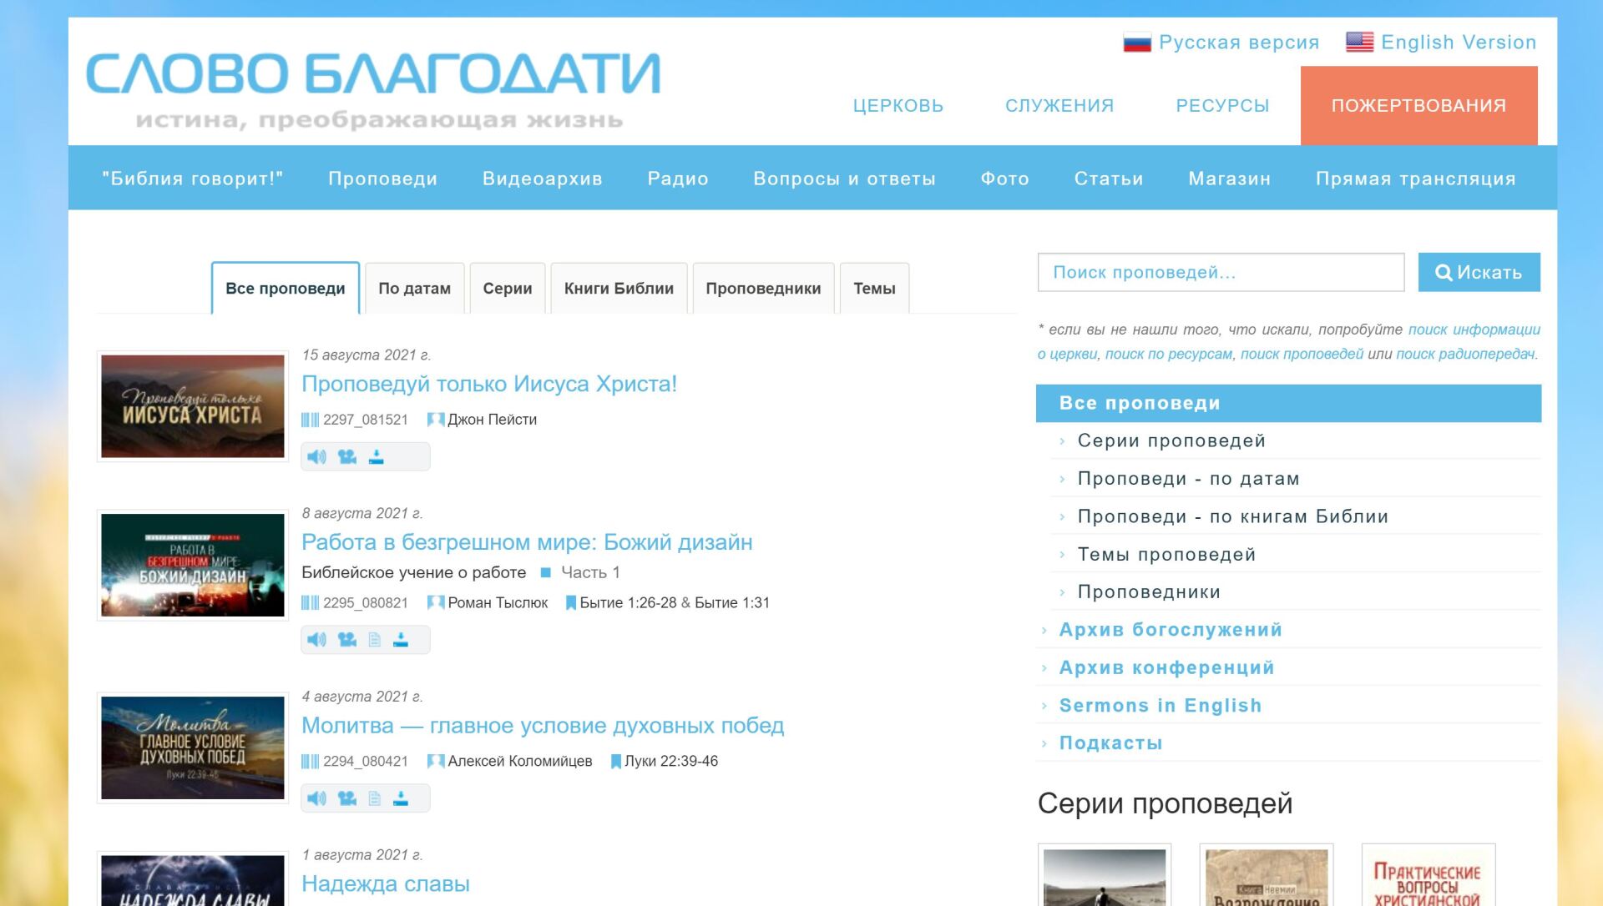Open Вопросы и ответы in navigation bar

coord(844,179)
